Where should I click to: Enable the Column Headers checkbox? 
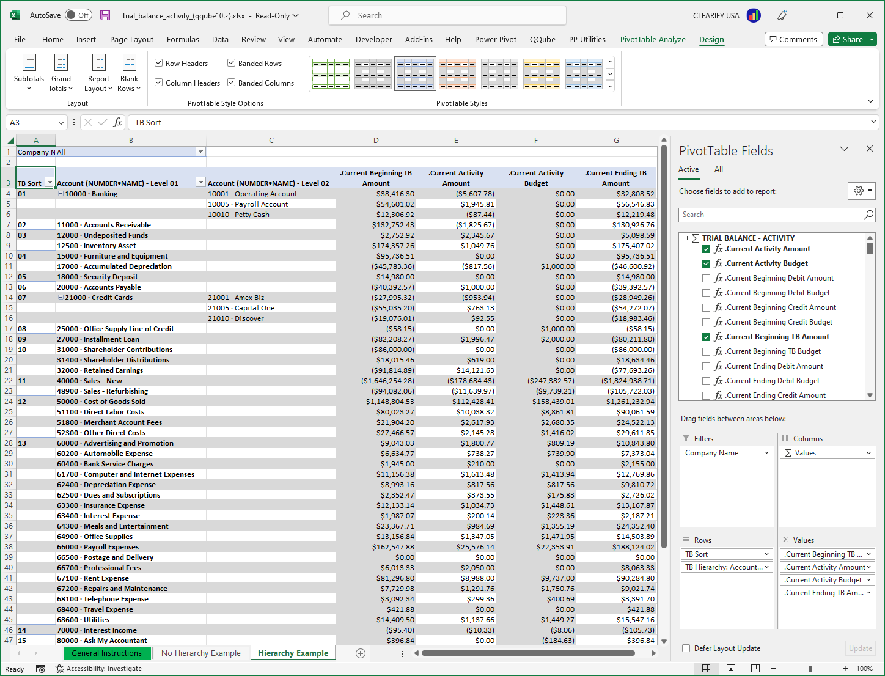click(158, 83)
